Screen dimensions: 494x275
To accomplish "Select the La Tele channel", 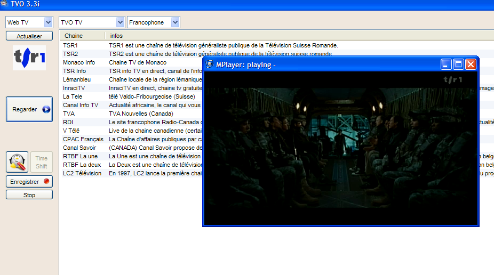I will 73,96.
